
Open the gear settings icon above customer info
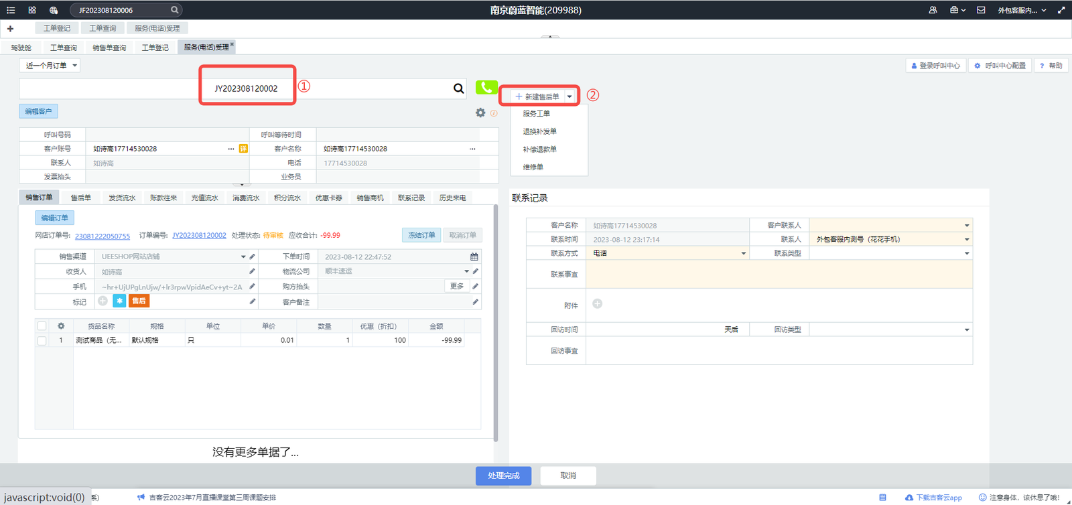pos(480,113)
